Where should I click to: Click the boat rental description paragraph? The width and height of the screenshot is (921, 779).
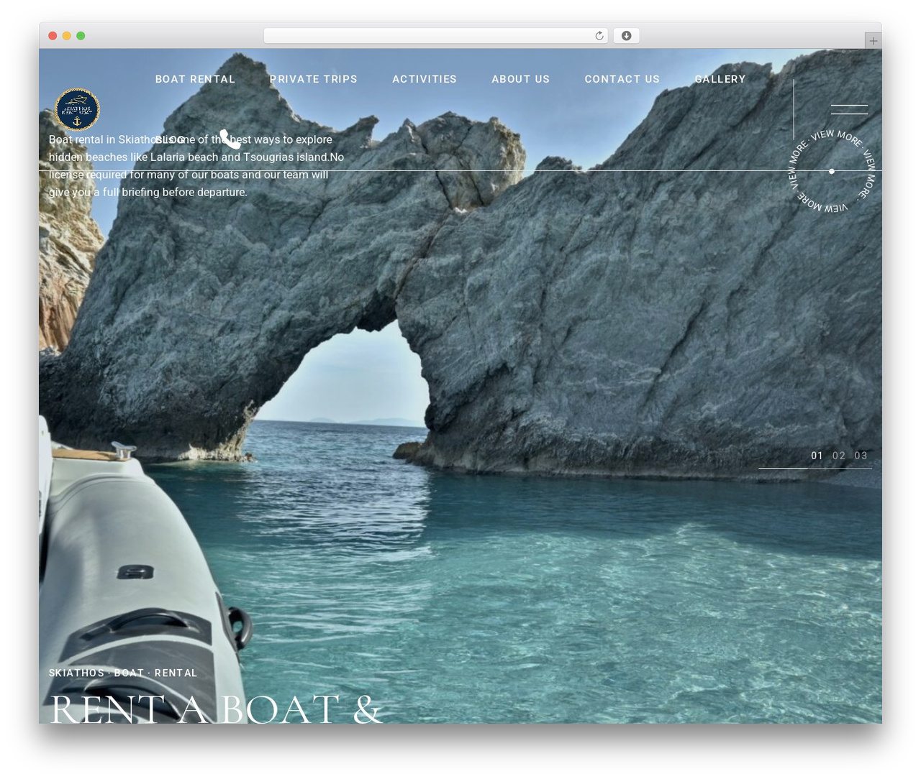click(196, 166)
